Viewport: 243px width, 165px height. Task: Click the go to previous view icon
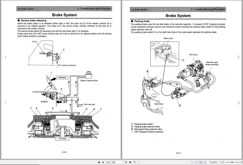pos(134,162)
